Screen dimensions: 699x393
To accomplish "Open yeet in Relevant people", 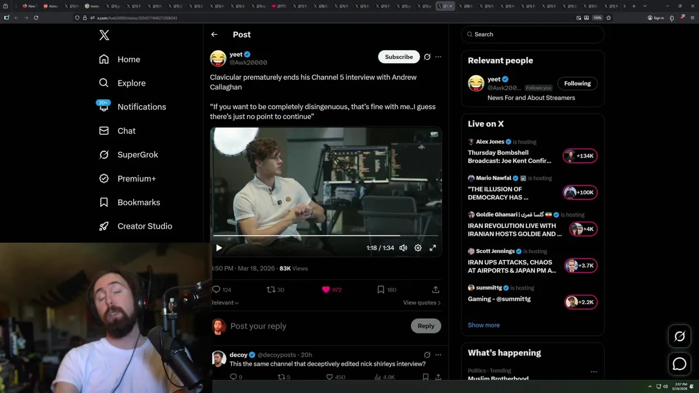I will (x=494, y=80).
